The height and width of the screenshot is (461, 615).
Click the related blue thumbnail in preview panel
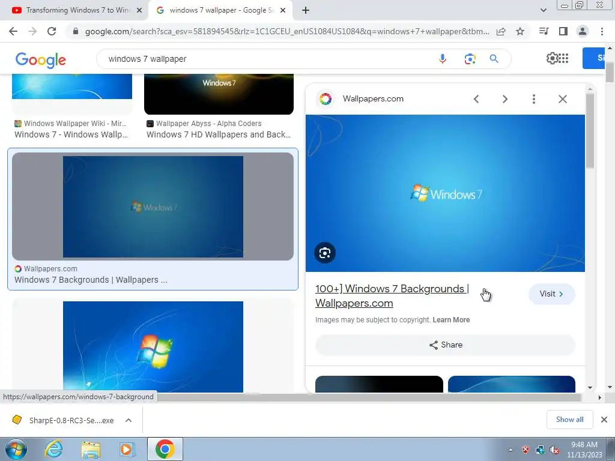(512, 384)
